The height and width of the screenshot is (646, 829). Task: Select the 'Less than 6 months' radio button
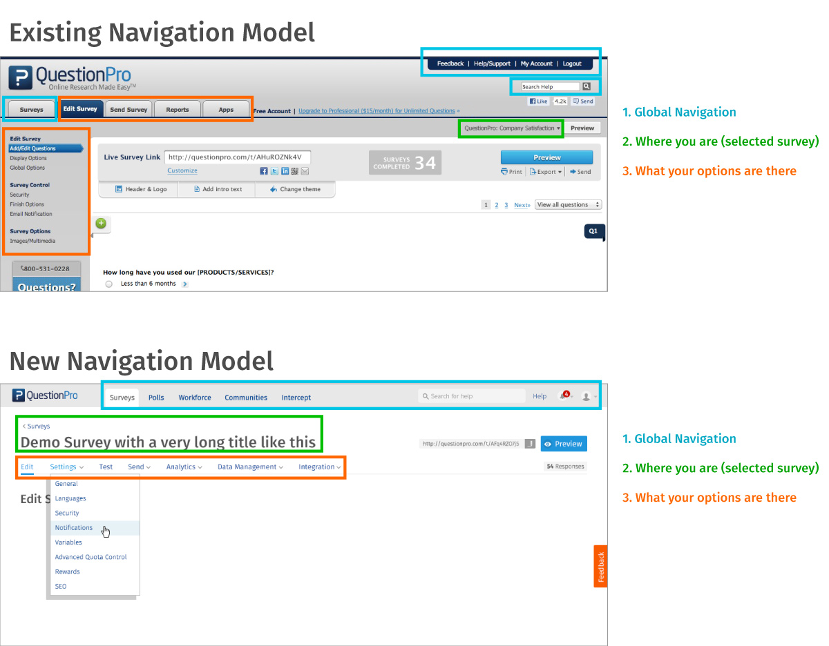pyautogui.click(x=108, y=284)
